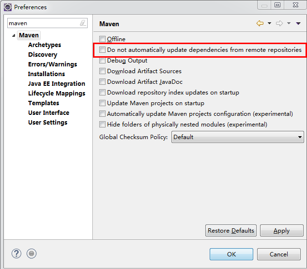Select Maven in the preferences tree
This screenshot has width=307, height=269.
point(29,35)
